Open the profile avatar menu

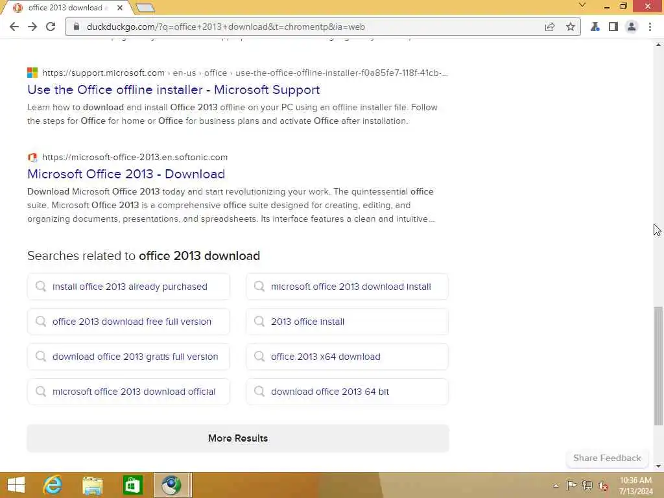632,27
